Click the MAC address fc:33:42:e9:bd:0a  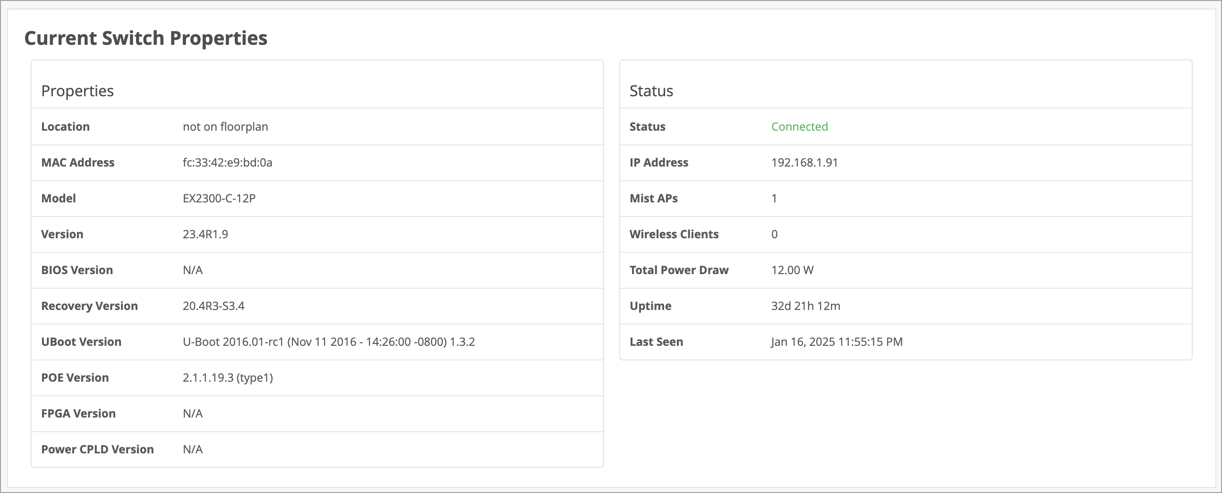(227, 162)
